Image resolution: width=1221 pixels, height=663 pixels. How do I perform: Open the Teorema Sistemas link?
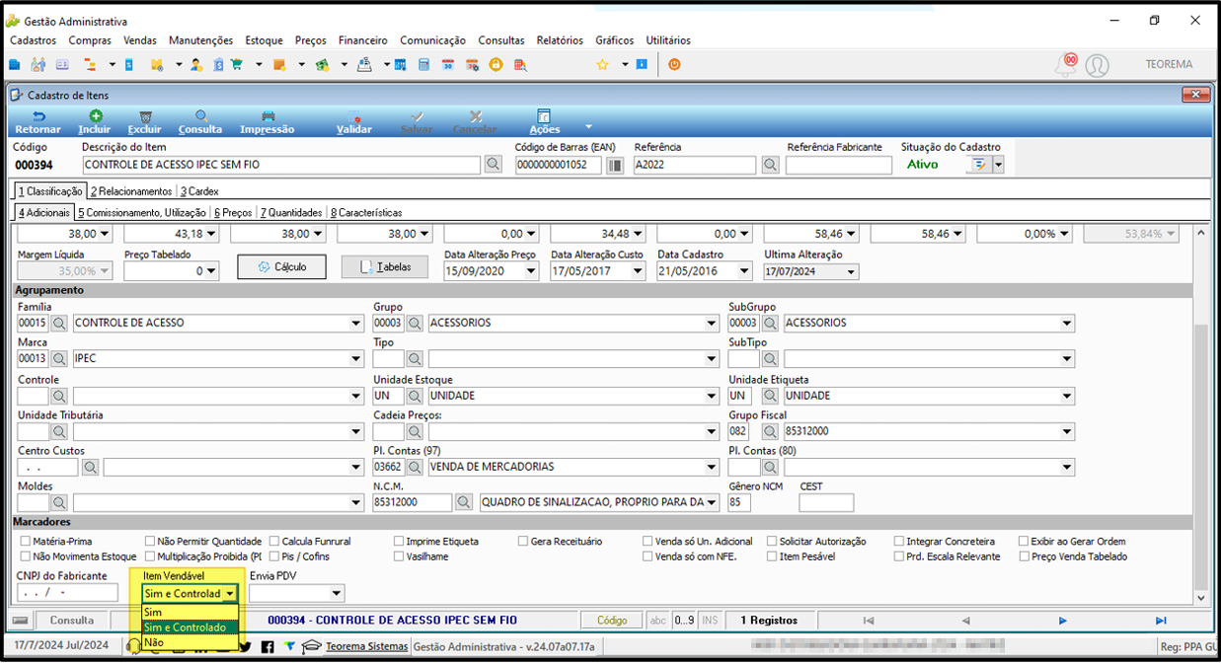pyautogui.click(x=366, y=647)
